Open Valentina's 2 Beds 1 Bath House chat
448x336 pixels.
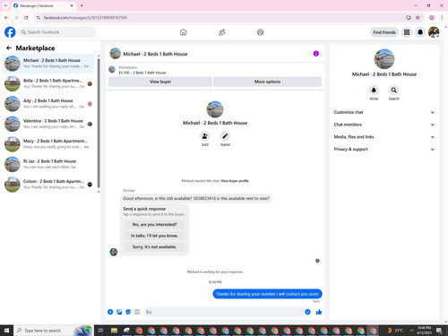[48, 124]
